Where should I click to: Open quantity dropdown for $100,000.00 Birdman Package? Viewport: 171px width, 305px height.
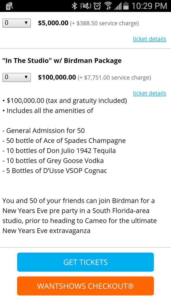(x=17, y=77)
